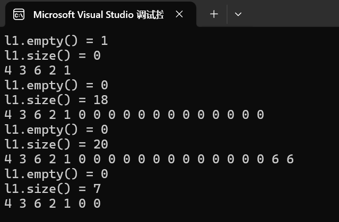The width and height of the screenshot is (339, 222).
Task: Click the value 20 in the size output
Action: point(100,144)
